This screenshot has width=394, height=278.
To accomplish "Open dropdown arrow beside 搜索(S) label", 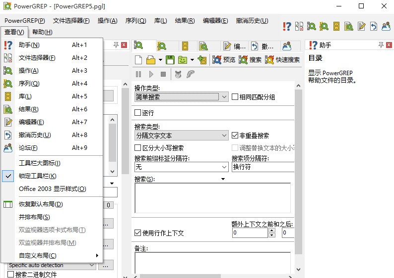I will click(223, 179).
